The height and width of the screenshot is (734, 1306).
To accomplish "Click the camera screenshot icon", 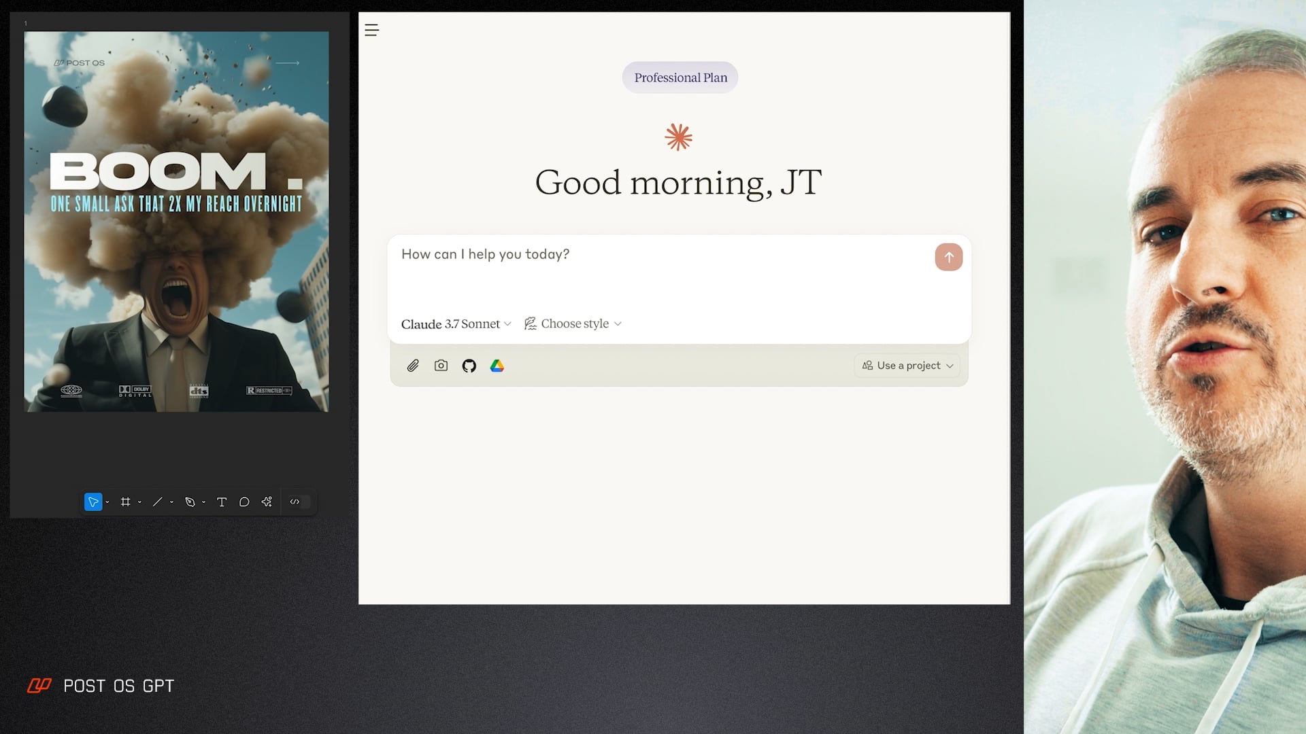I will click(441, 366).
